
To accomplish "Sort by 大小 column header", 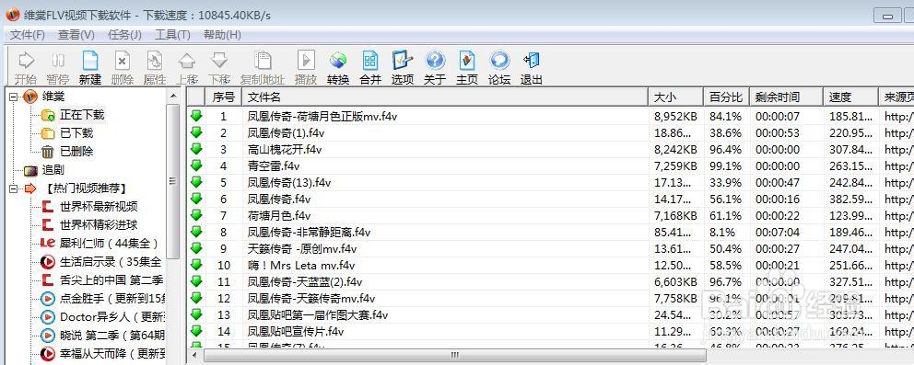I will point(675,97).
